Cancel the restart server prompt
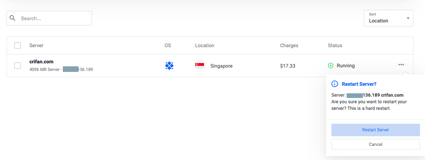 click(x=375, y=144)
